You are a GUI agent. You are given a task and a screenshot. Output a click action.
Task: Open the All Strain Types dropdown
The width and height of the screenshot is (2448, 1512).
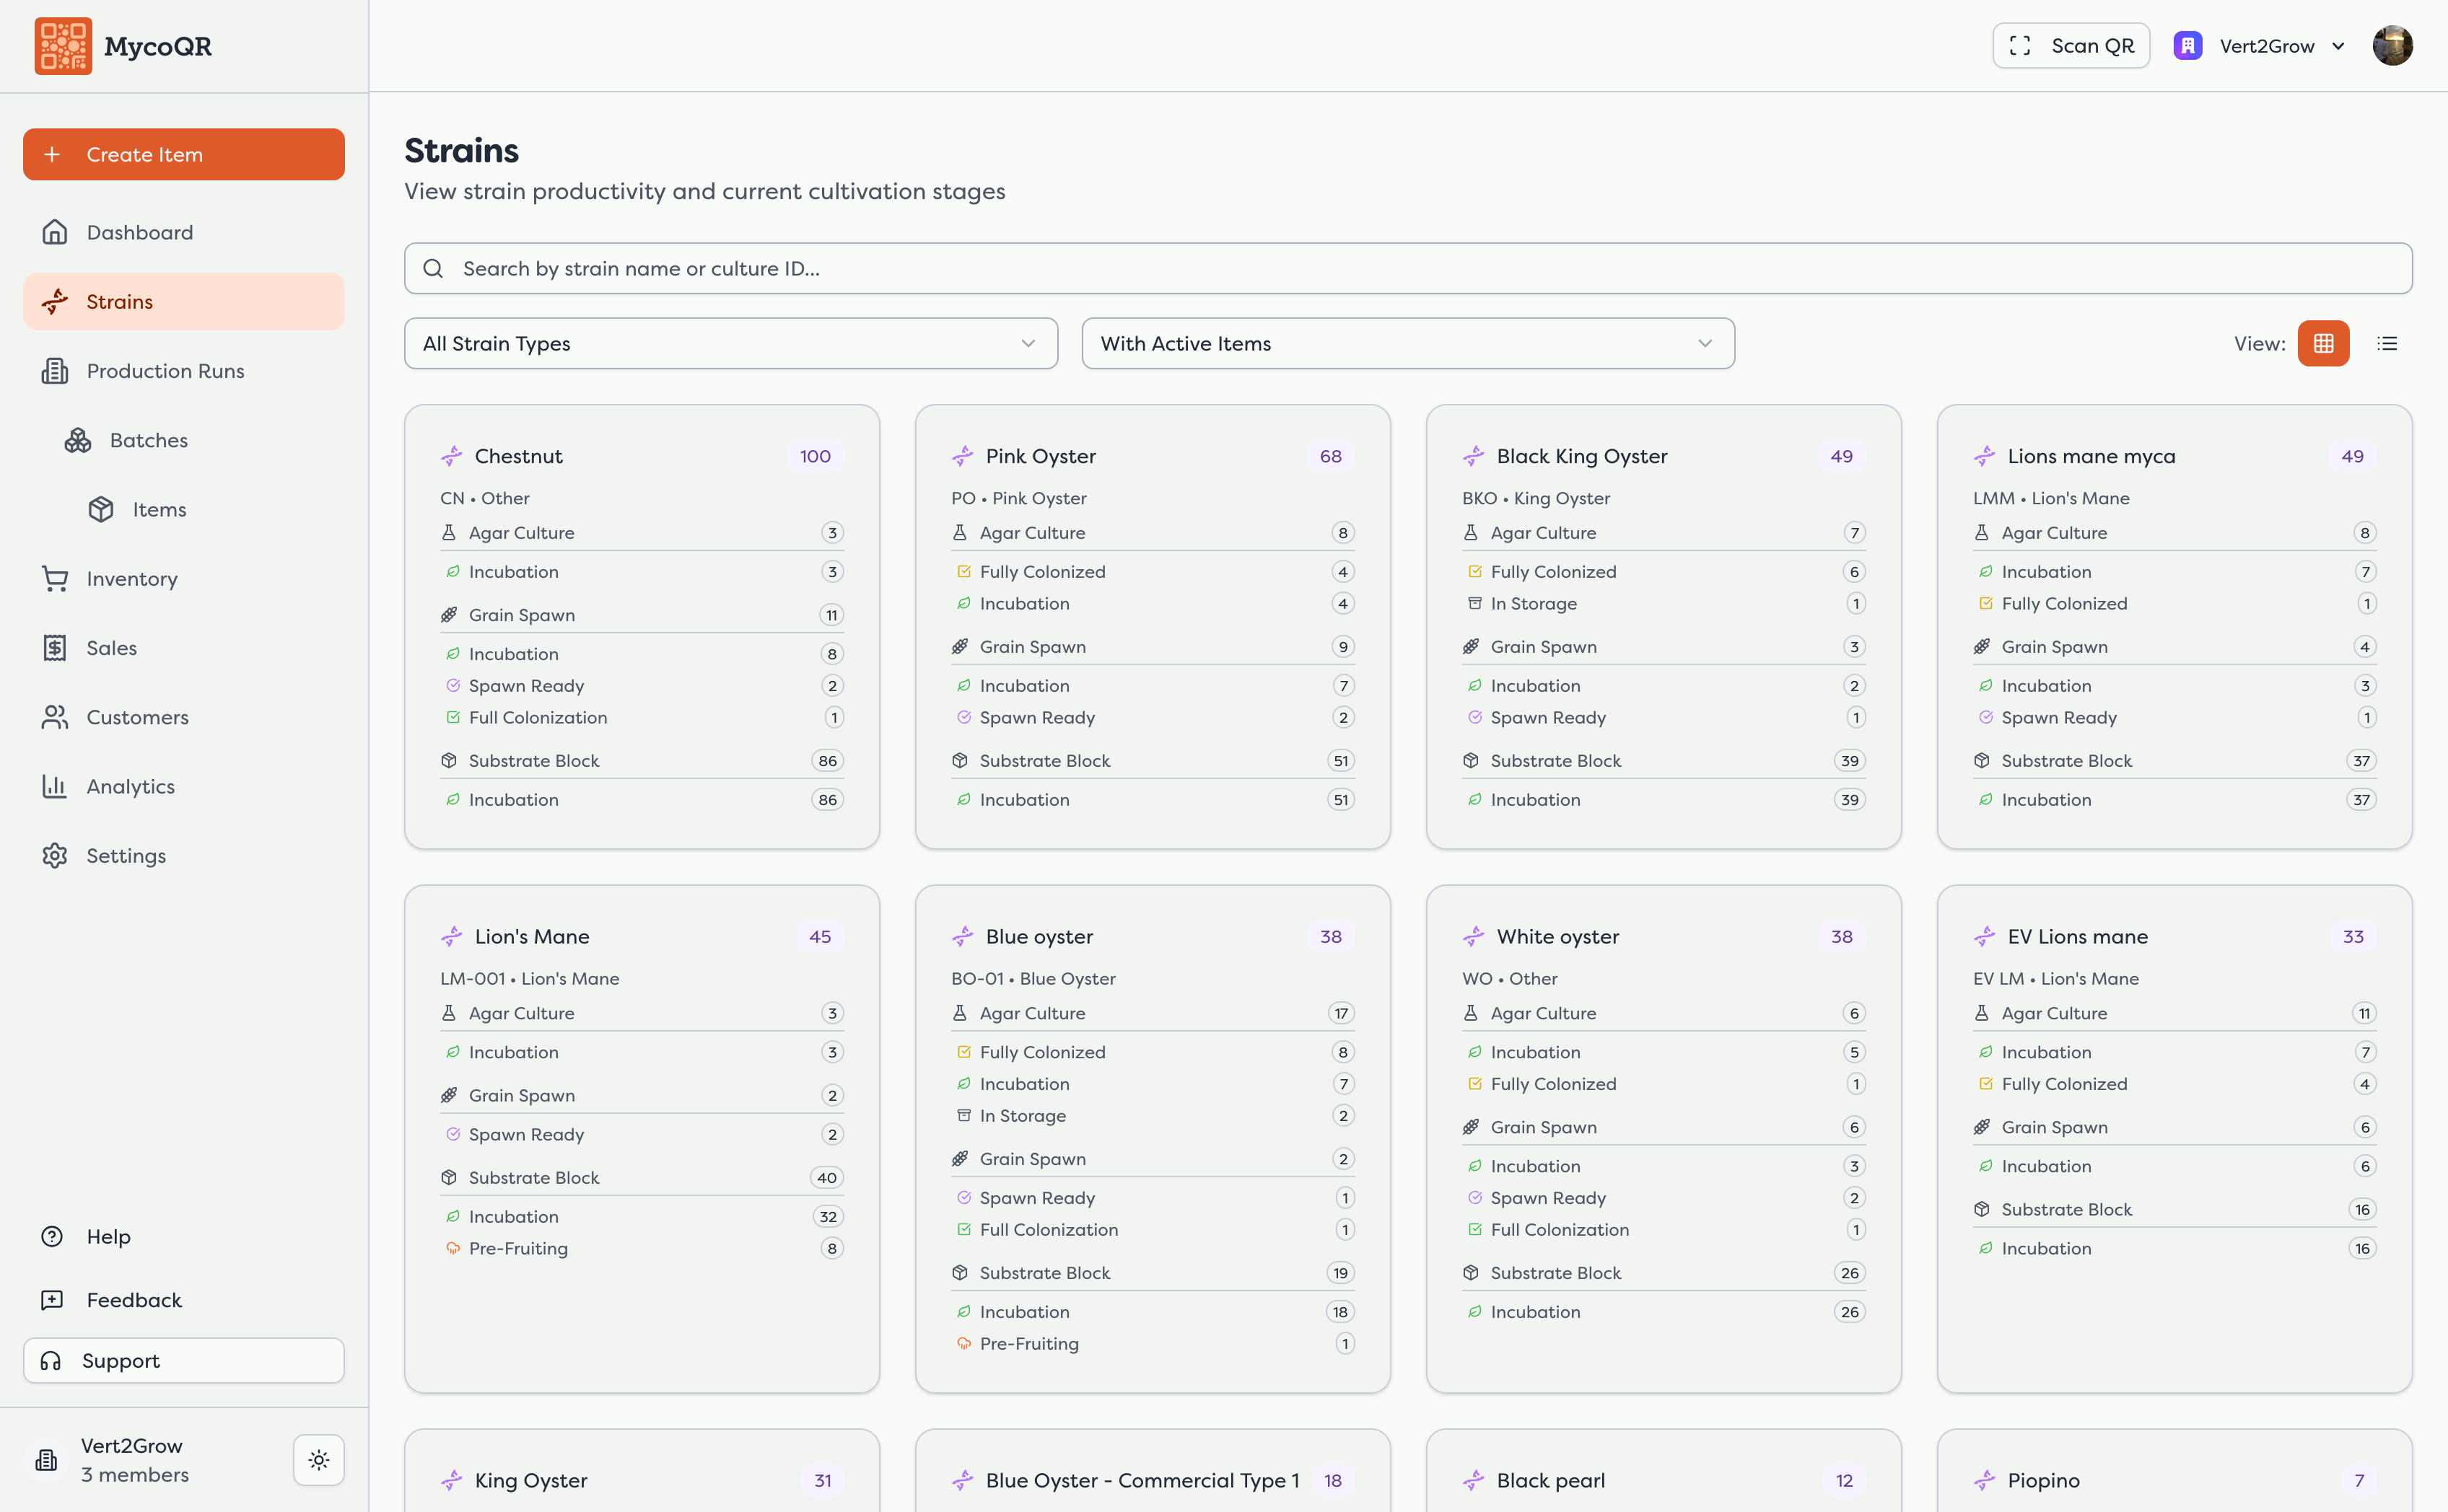click(x=730, y=343)
